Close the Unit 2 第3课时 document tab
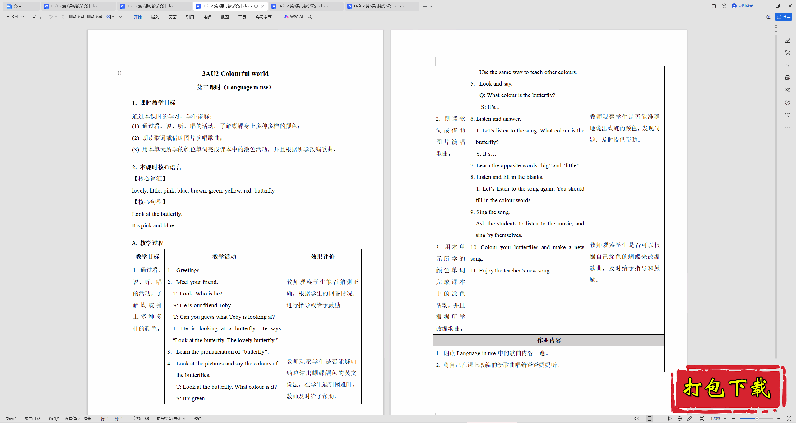796x423 pixels. 263,6
